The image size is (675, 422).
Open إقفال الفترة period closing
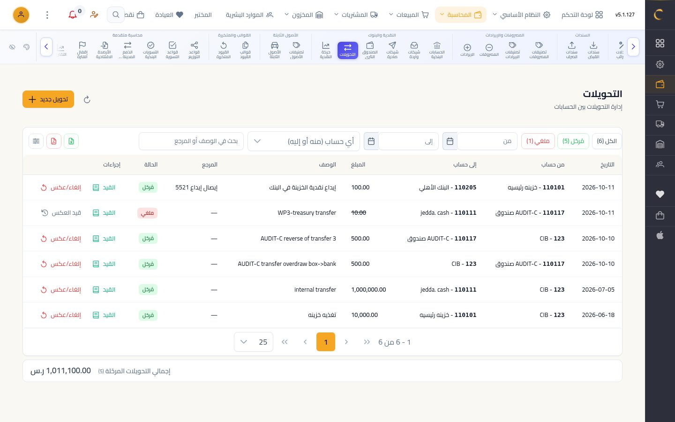[82, 50]
